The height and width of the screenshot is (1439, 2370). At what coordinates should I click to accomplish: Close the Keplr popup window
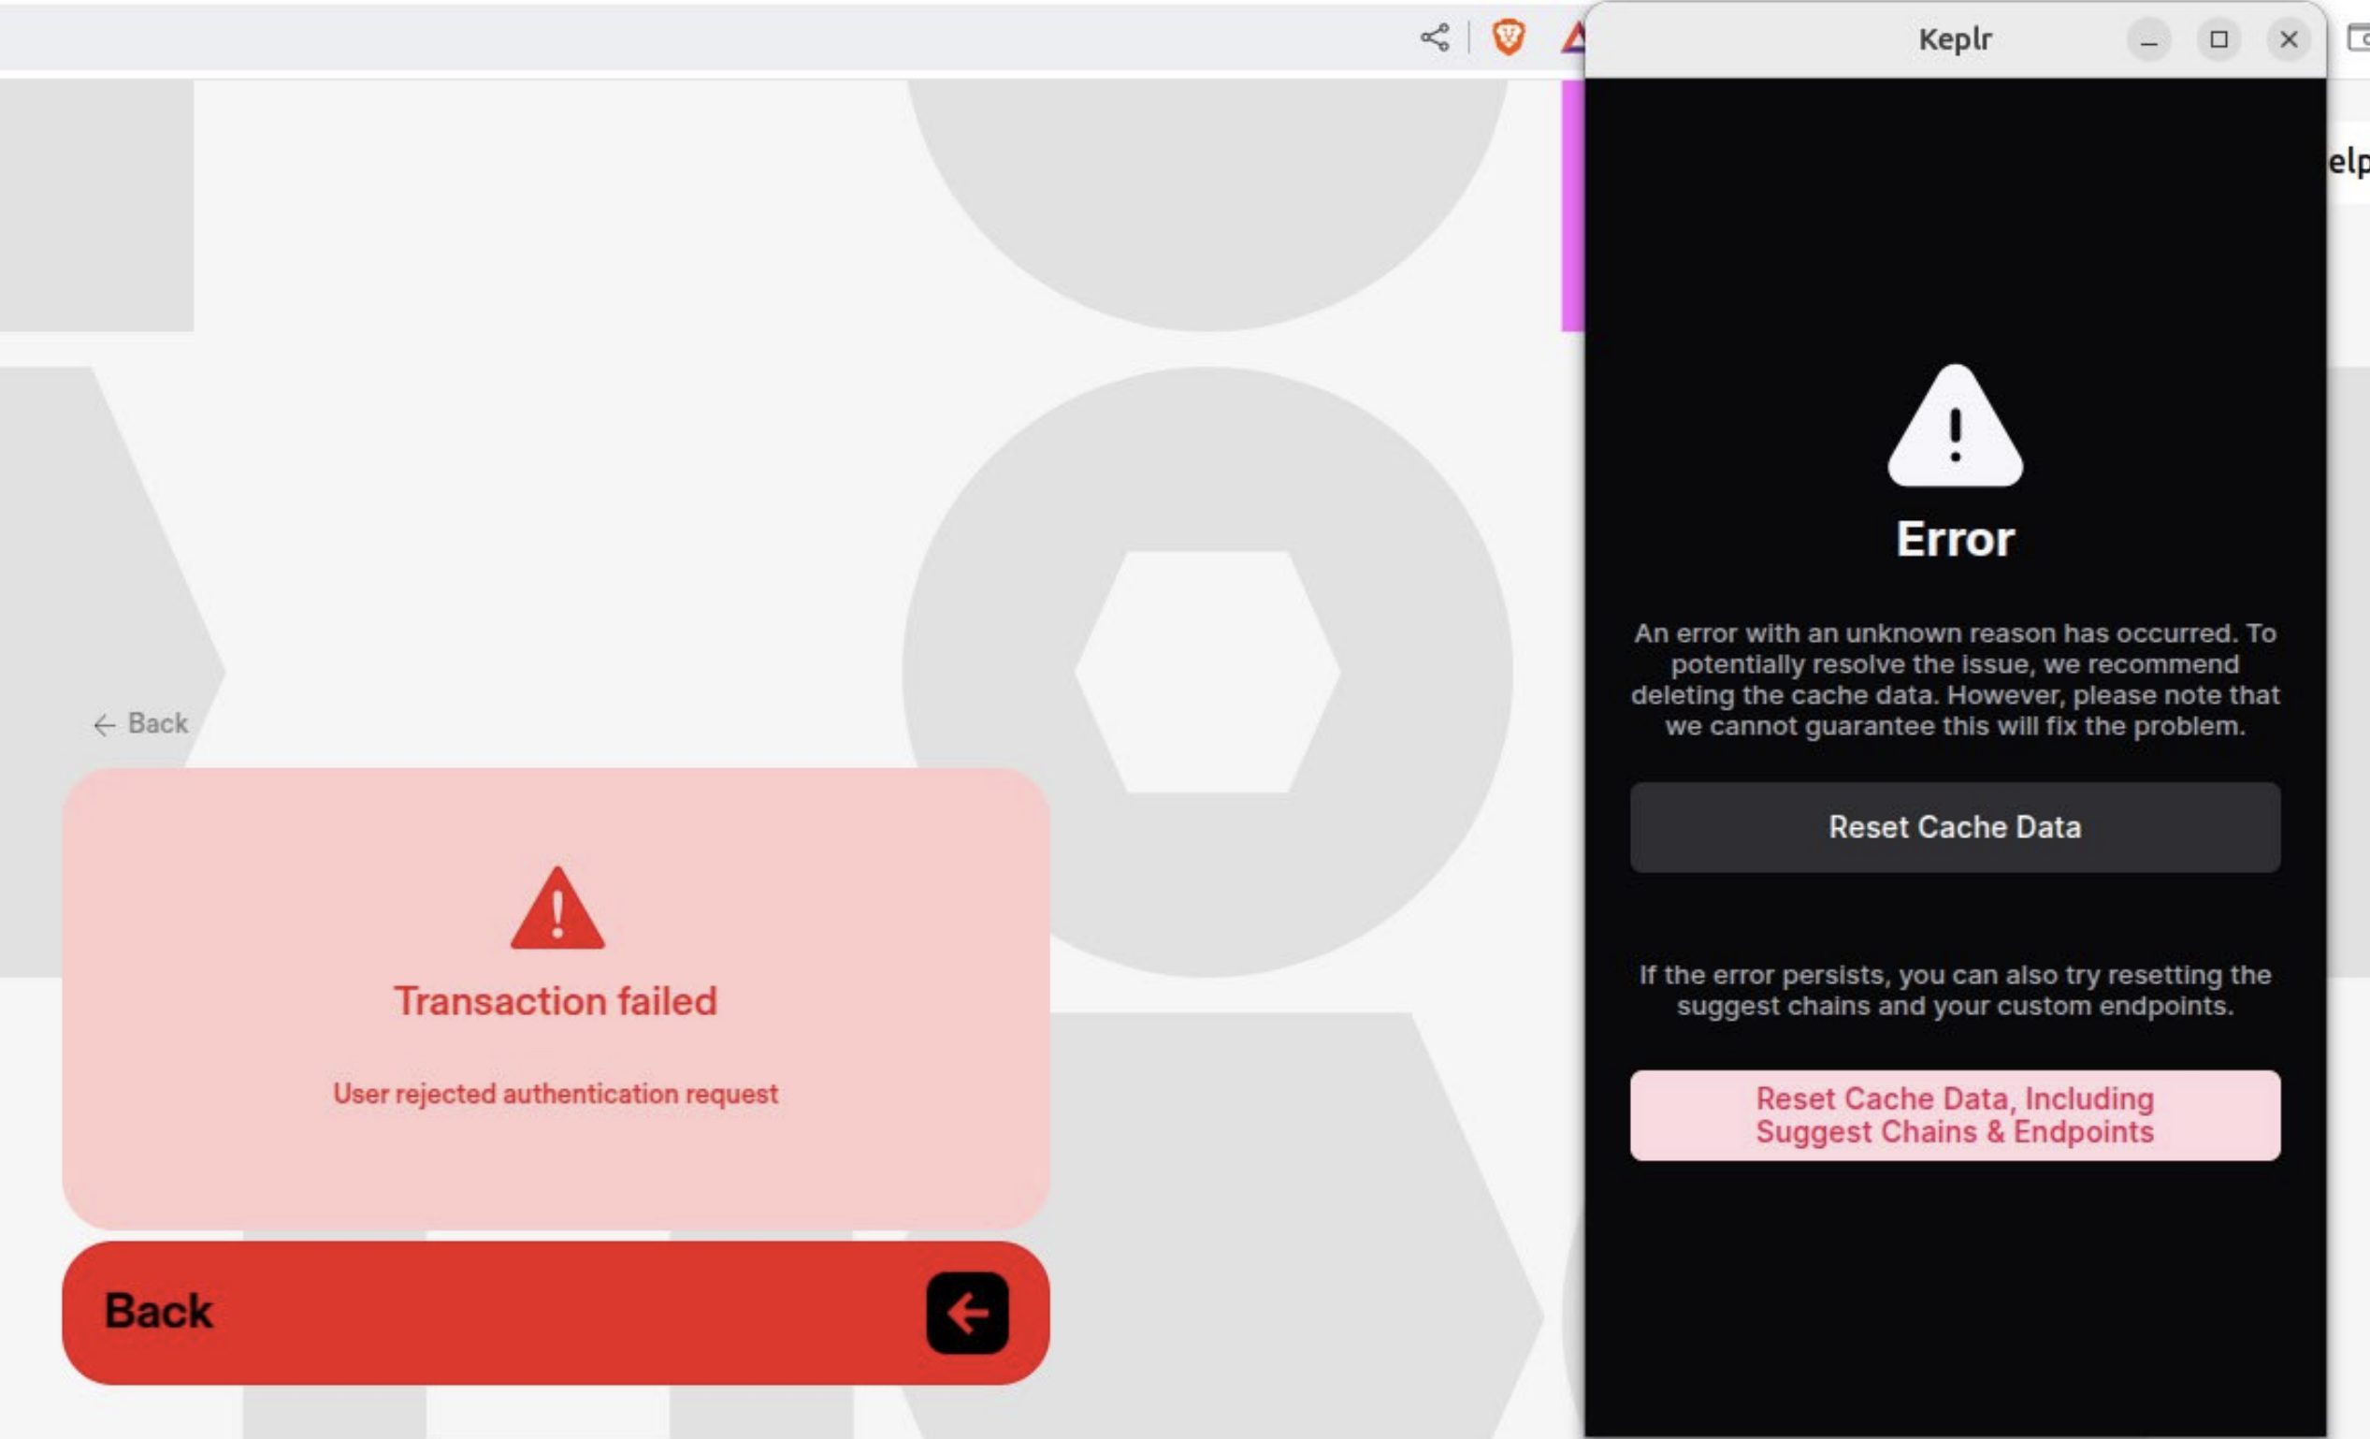[x=2290, y=39]
